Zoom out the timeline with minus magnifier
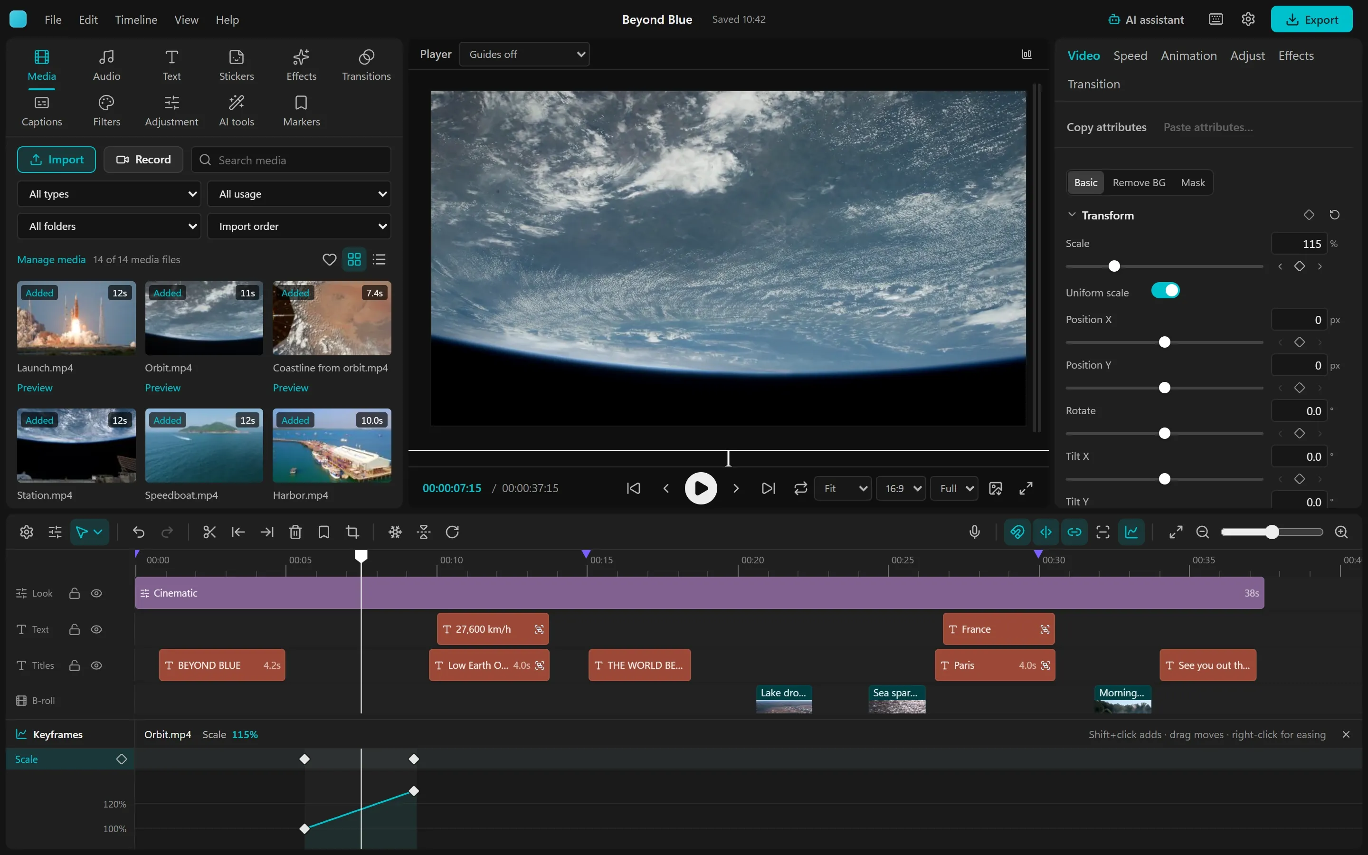The image size is (1368, 855). pyautogui.click(x=1202, y=532)
